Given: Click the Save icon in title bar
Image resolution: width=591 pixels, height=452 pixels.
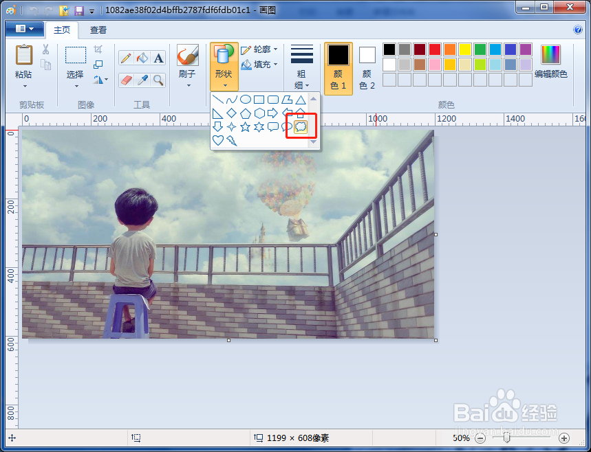Looking at the screenshot, I should pos(78,10).
